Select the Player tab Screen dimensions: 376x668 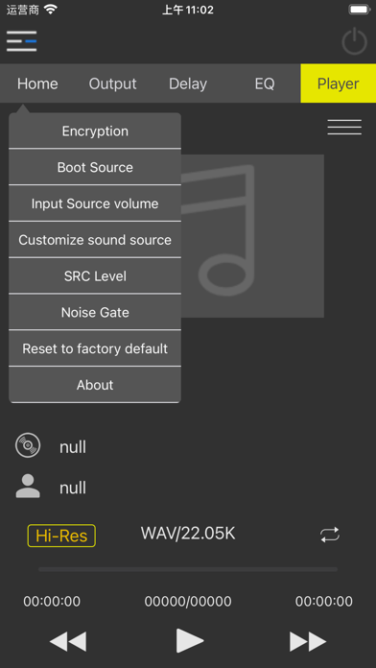[x=338, y=83]
